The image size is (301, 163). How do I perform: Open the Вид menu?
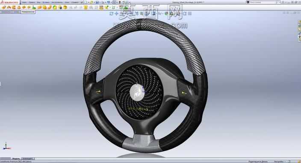pyautogui.click(x=39, y=2)
